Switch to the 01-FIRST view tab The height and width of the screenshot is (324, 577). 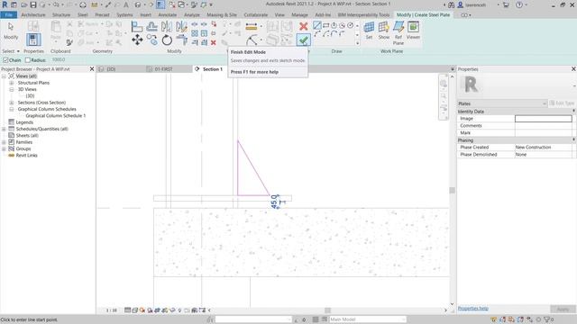click(x=163, y=69)
